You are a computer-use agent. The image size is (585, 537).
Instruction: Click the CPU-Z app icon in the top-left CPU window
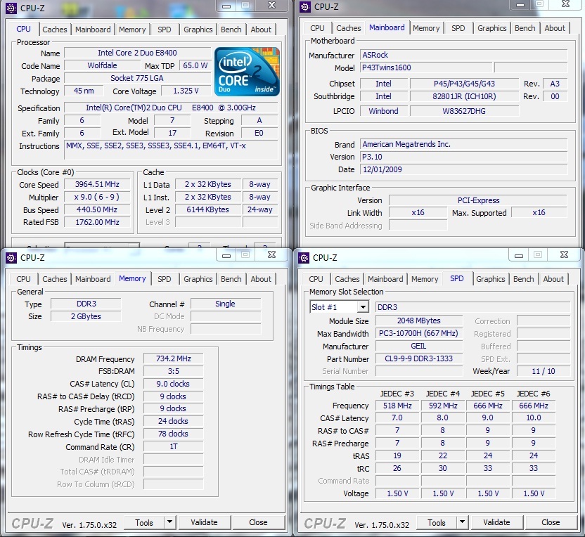[11, 8]
